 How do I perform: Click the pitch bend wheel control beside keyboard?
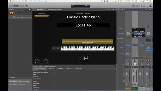[54, 48]
